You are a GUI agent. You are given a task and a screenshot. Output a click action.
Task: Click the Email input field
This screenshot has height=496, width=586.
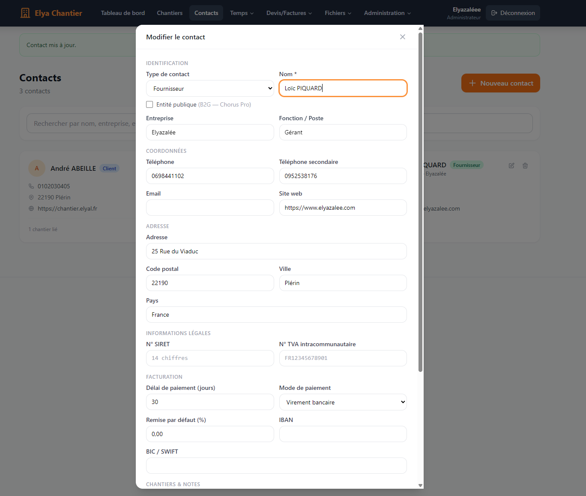210,208
